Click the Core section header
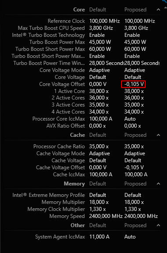 pos(79,10)
